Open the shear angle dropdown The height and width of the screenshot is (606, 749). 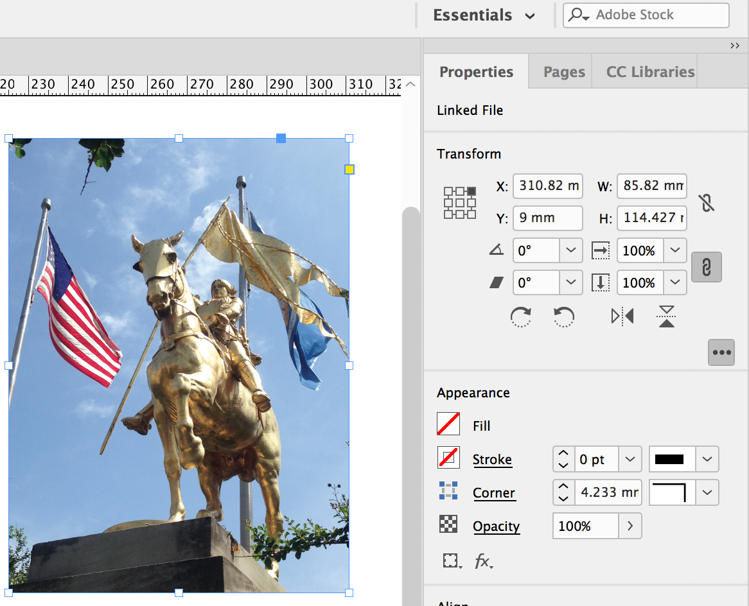pos(571,282)
